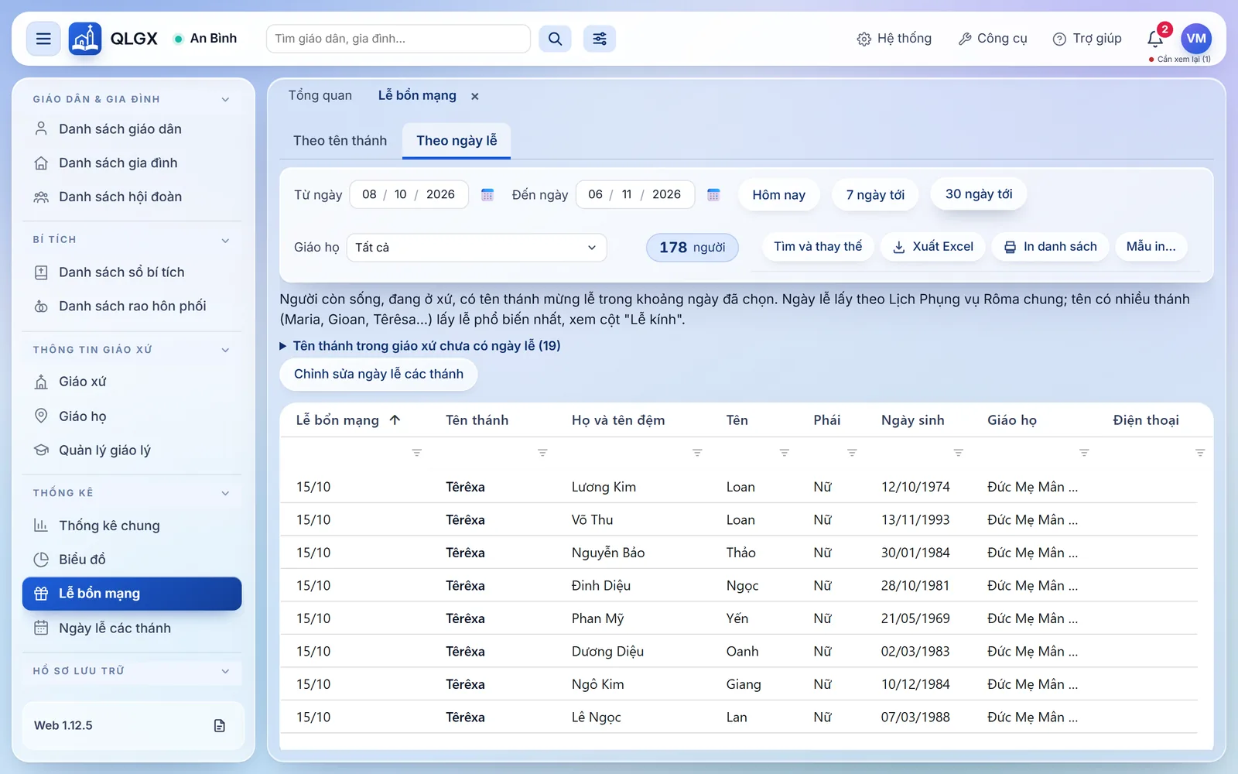This screenshot has width=1238, height=774.
Task: Collapse the Bí tích sidebar section
Action: 225,240
